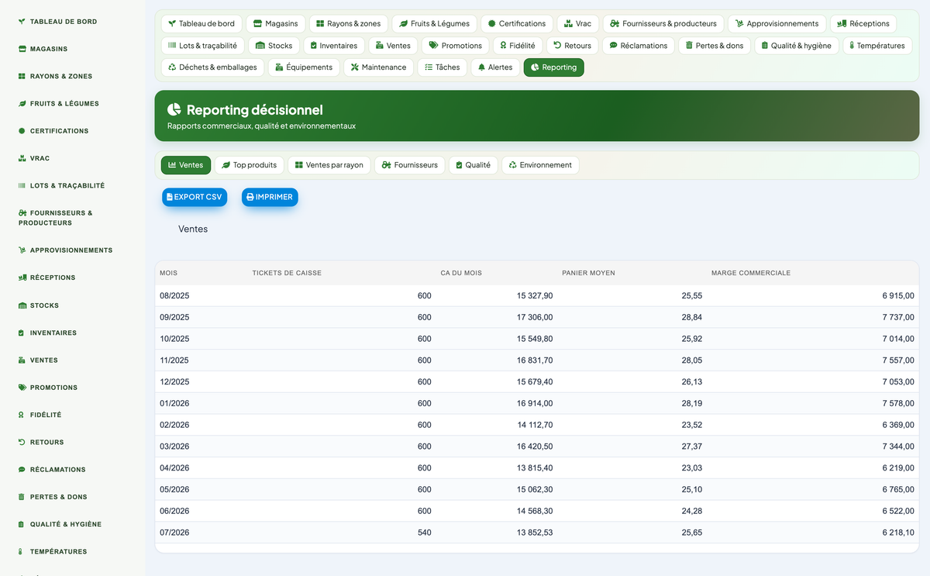Click the Inventaires clipboard icon in sidebar
The height and width of the screenshot is (576, 930).
pyautogui.click(x=21, y=333)
